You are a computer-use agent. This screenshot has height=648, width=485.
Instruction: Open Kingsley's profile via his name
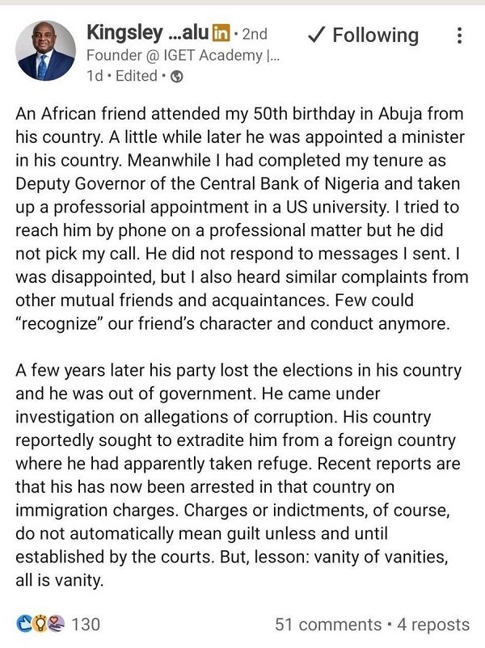[x=145, y=34]
